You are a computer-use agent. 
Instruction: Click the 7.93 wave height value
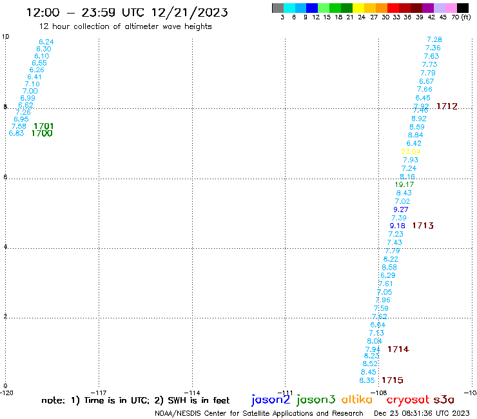tap(411, 160)
